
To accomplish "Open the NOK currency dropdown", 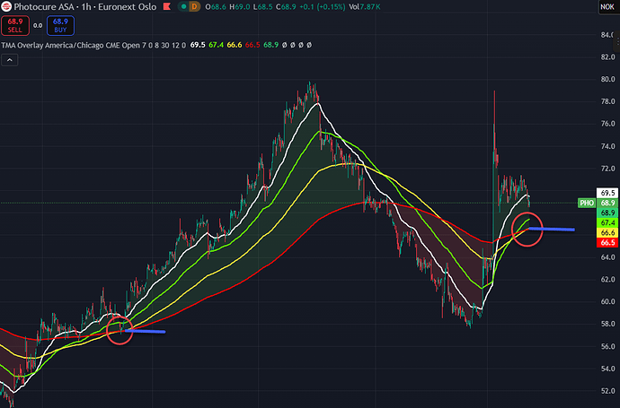I will [607, 7].
